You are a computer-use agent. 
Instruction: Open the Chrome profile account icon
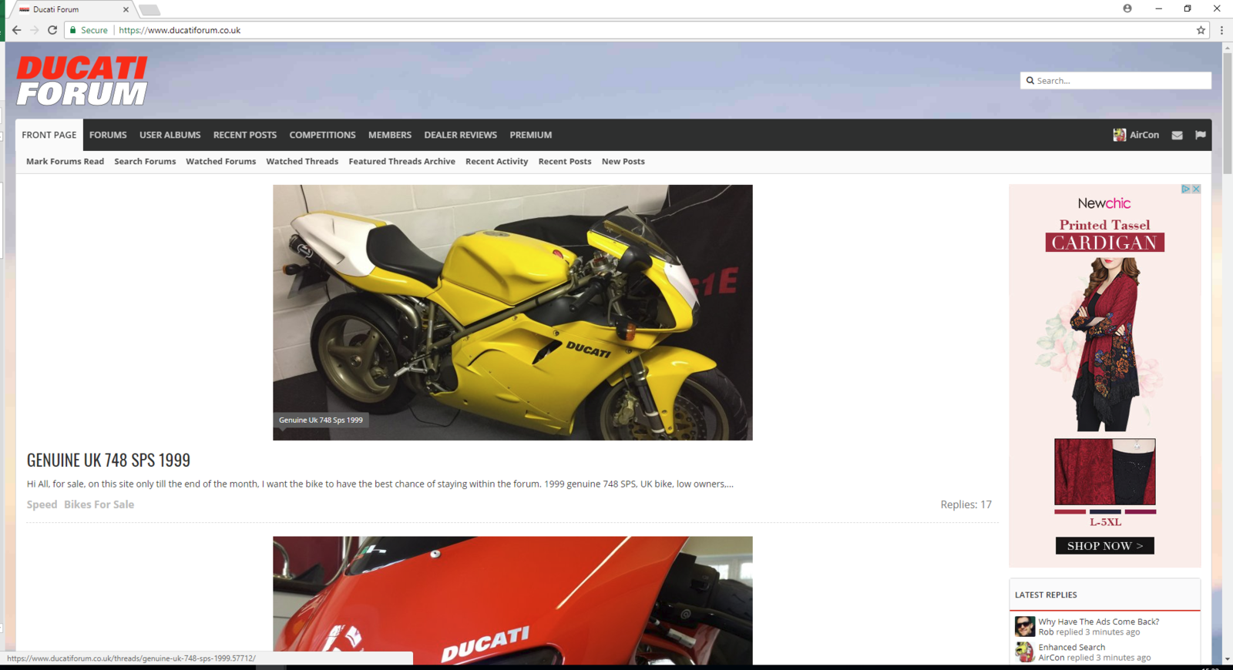pyautogui.click(x=1127, y=8)
